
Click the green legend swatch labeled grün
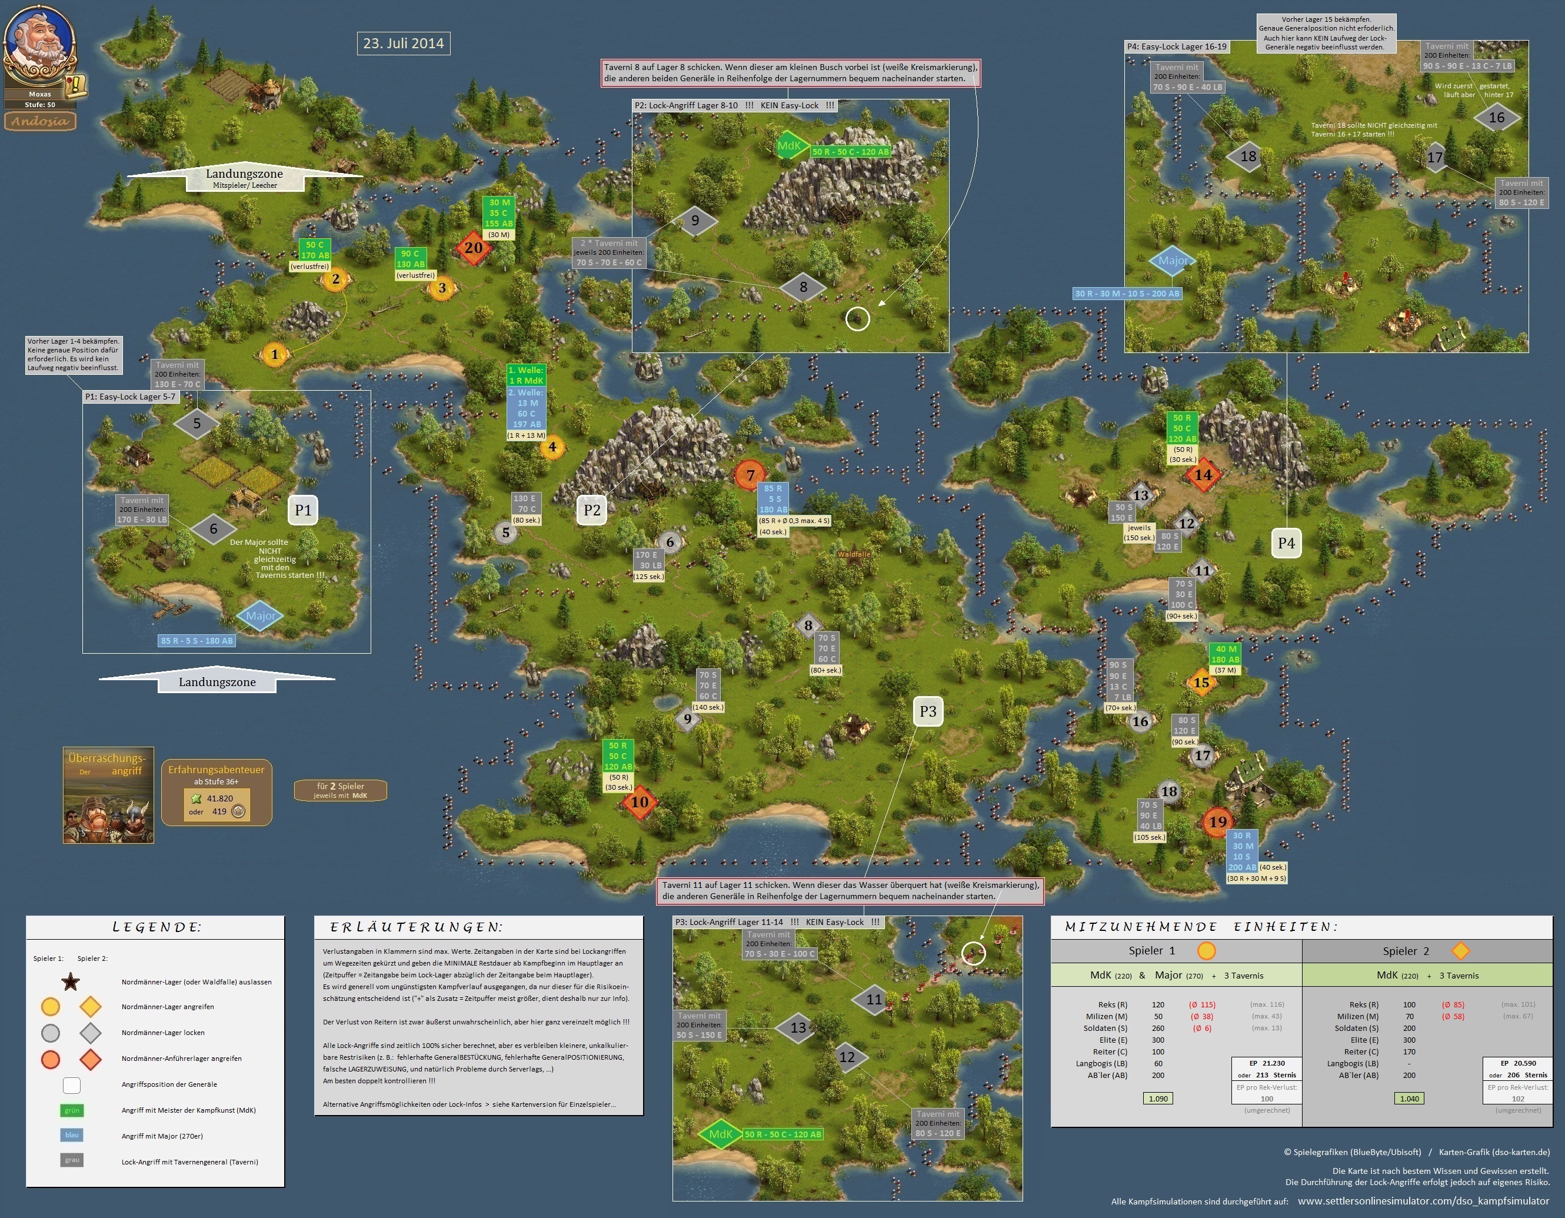(72, 1110)
